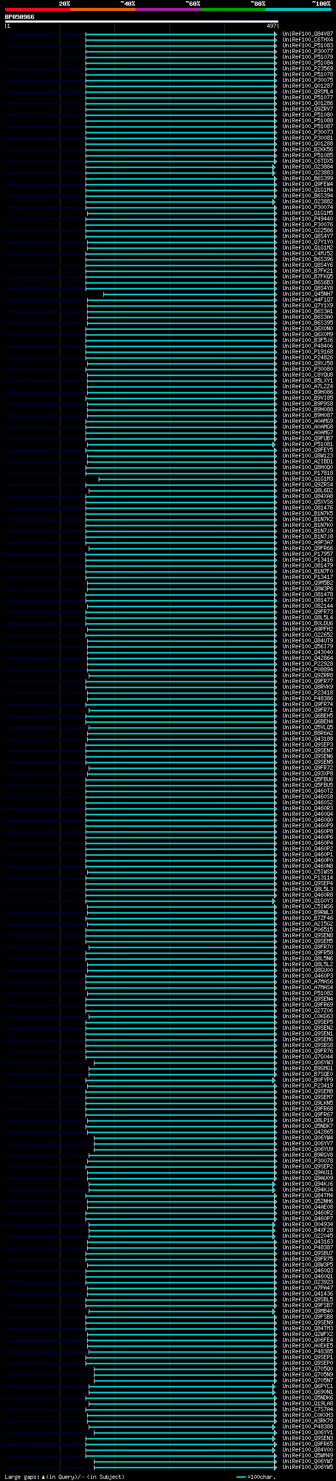The width and height of the screenshot is (336, 1481).
Task: Click the Large gaps legend text
Action: pyautogui.click(x=65, y=1477)
